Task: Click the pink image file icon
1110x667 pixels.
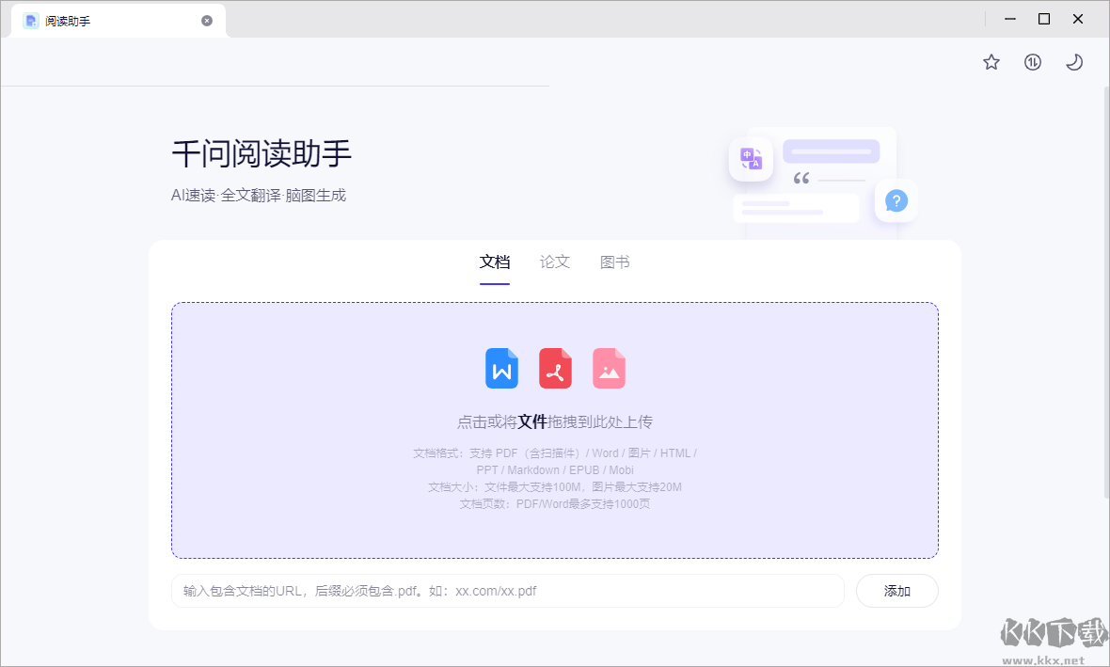Action: [x=609, y=368]
